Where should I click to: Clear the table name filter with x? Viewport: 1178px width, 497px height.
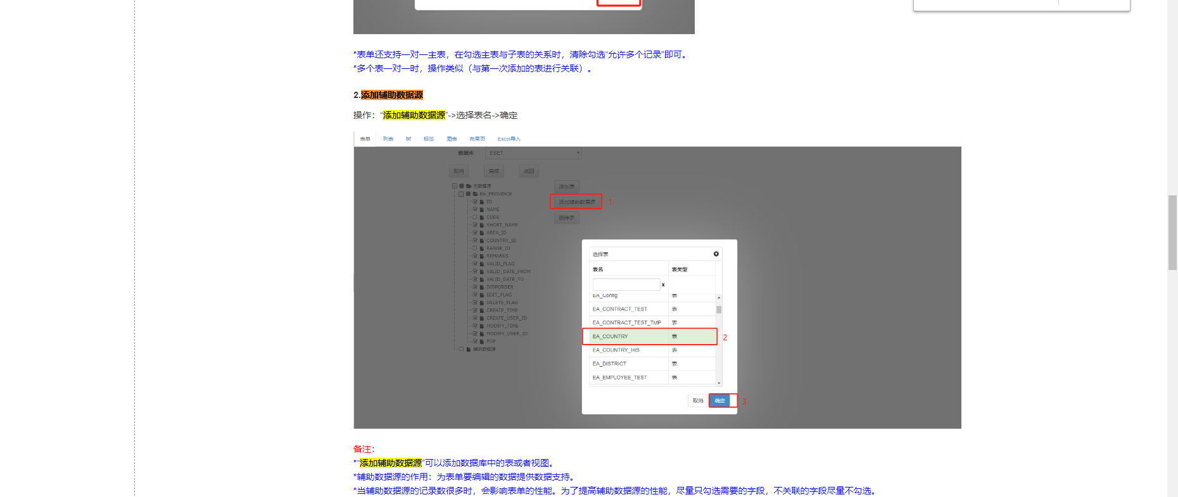[x=663, y=285]
